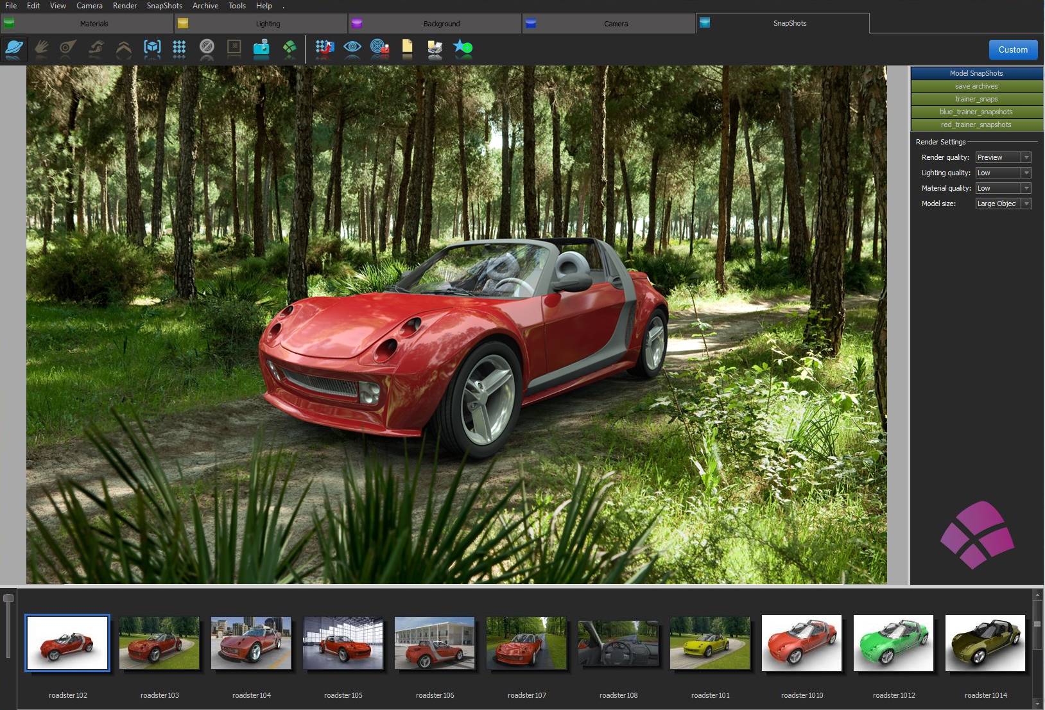Click the thumbnail size slider handle
Viewport: 1045px width, 710px height.
[x=8, y=598]
